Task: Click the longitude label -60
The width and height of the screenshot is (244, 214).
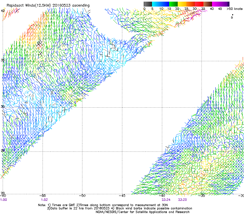Action: 3,196
